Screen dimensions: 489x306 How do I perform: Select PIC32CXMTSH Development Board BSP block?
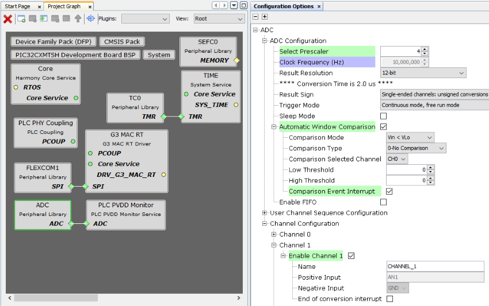point(75,55)
